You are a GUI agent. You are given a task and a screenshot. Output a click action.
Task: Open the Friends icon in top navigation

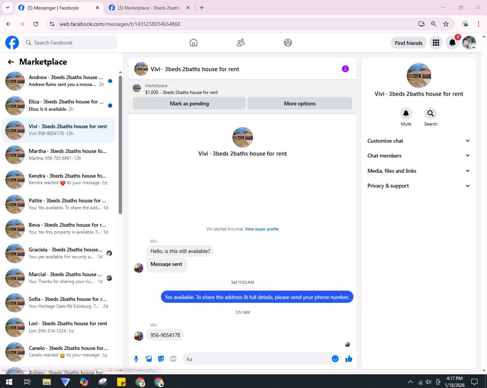click(241, 43)
